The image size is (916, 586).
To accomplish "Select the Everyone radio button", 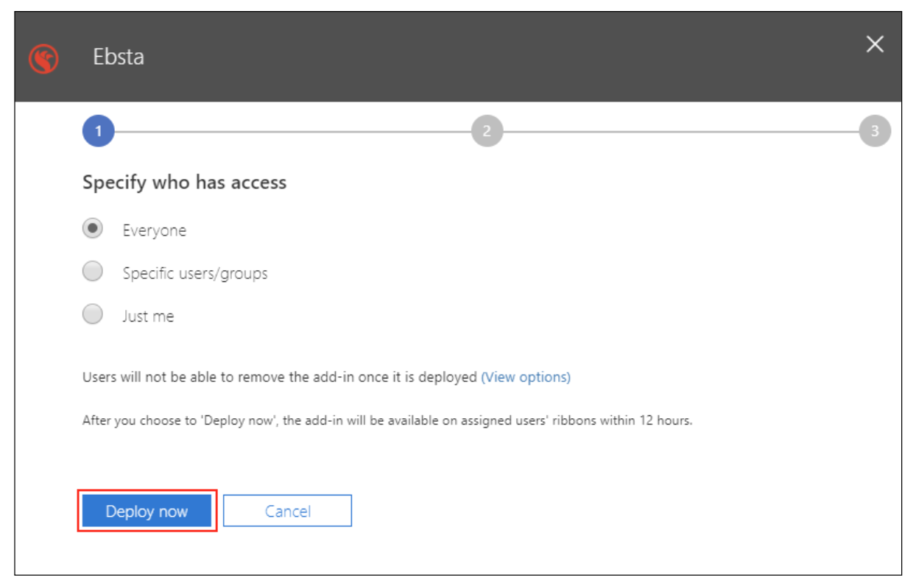I will [x=93, y=229].
